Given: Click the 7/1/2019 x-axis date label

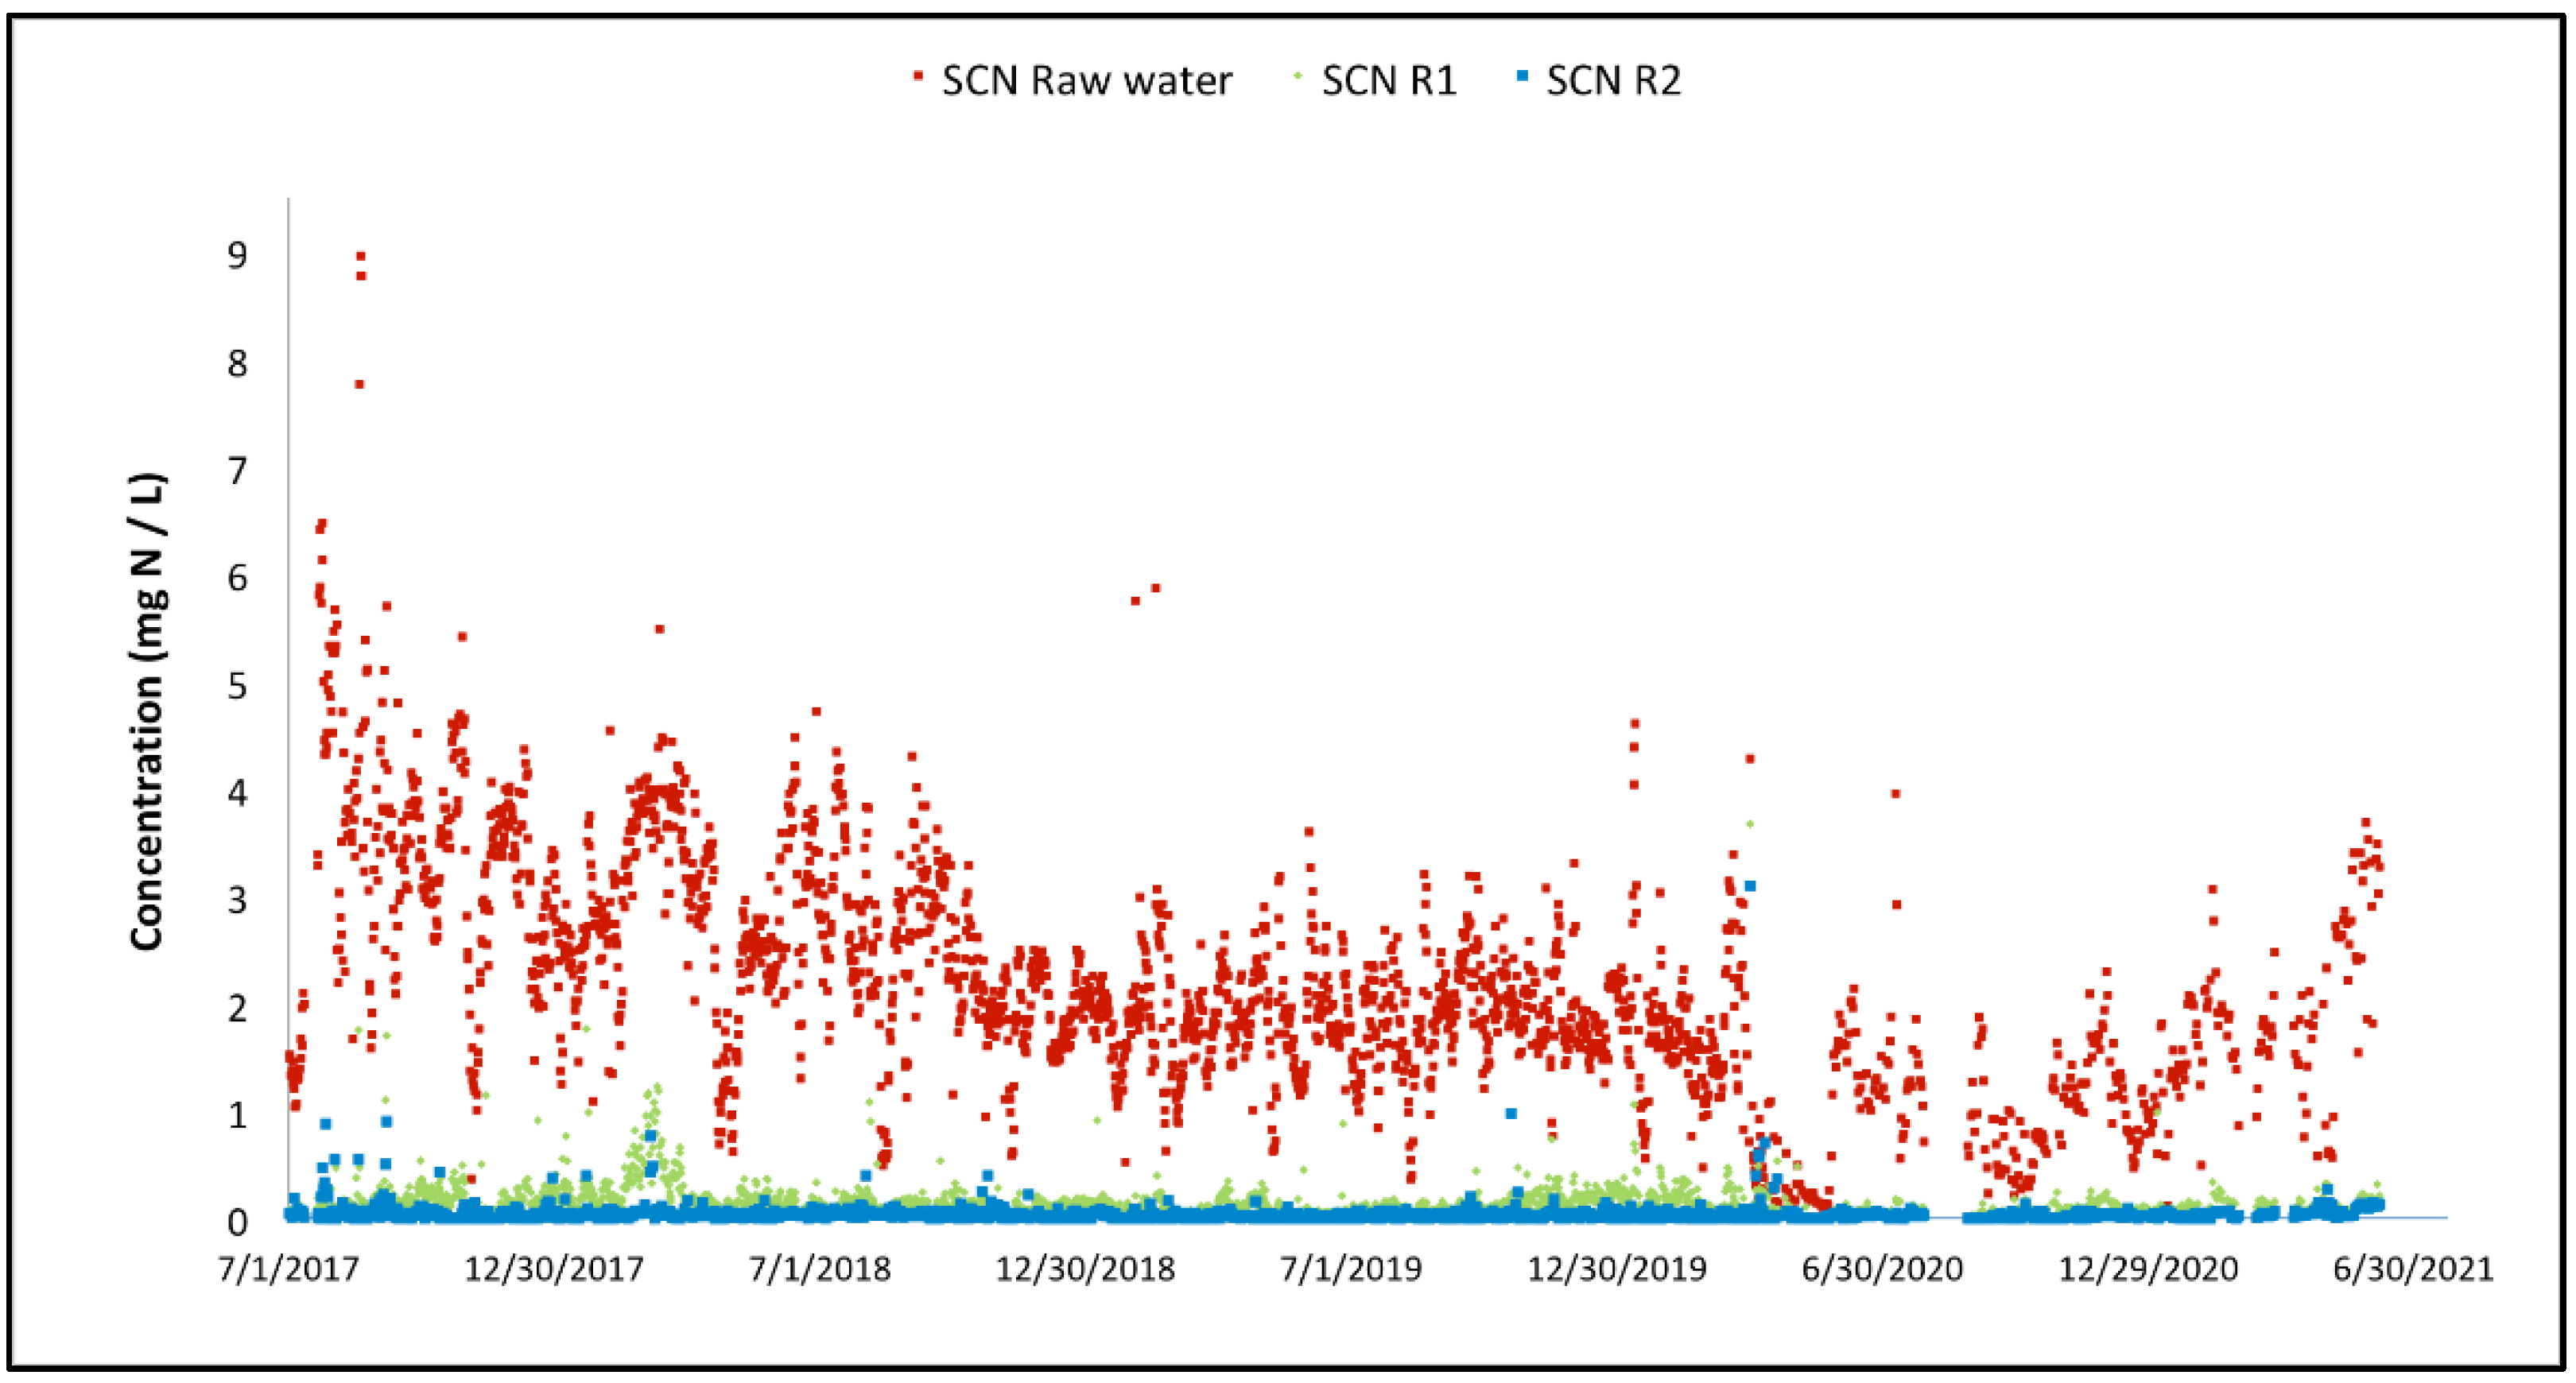Looking at the screenshot, I should pyautogui.click(x=1351, y=1268).
